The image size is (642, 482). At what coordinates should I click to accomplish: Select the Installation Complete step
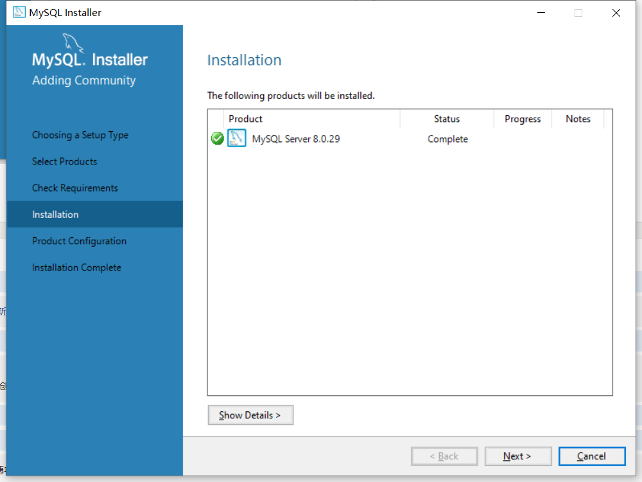[76, 267]
